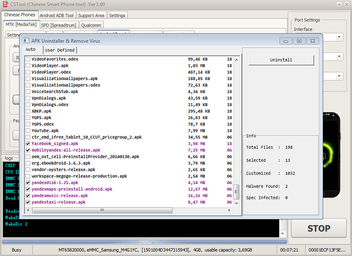The image size is (352, 256).
Task: Select the SPD [Spreadtrum] tab
Action: 58,25
